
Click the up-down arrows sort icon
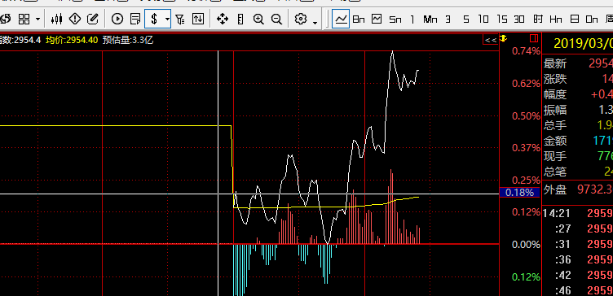(x=198, y=19)
